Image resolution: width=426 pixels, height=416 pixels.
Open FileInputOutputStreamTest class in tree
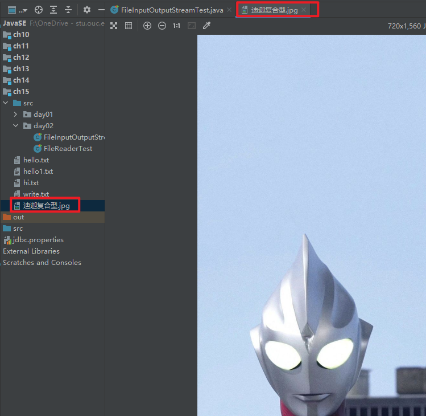point(69,137)
